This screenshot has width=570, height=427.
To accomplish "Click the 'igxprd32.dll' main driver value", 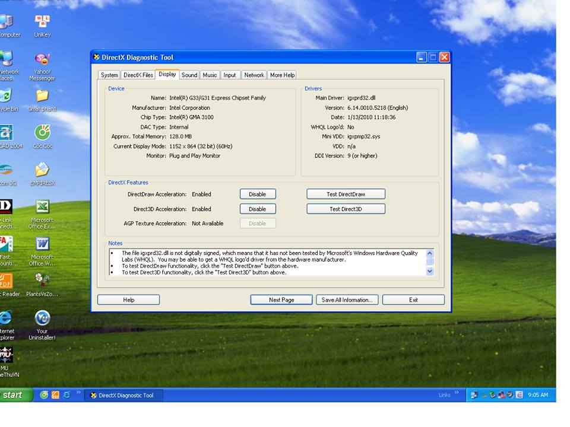I will coord(362,98).
